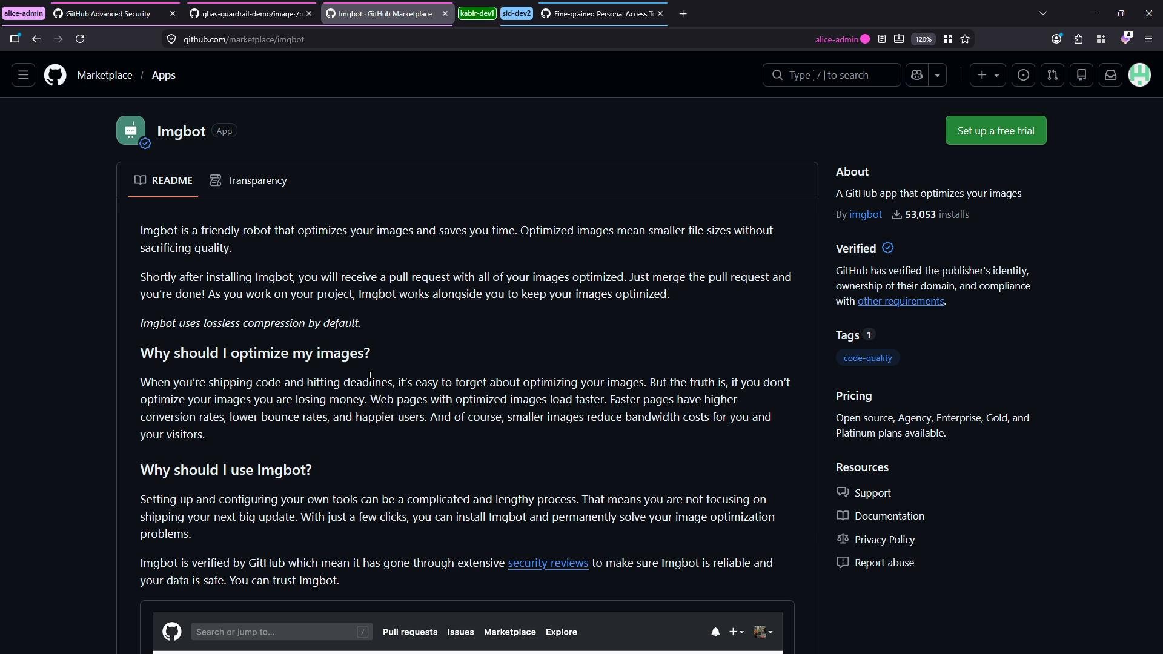This screenshot has height=654, width=1163.
Task: Switch to the ghas-guardrail-demo browser tab
Action: 250,13
